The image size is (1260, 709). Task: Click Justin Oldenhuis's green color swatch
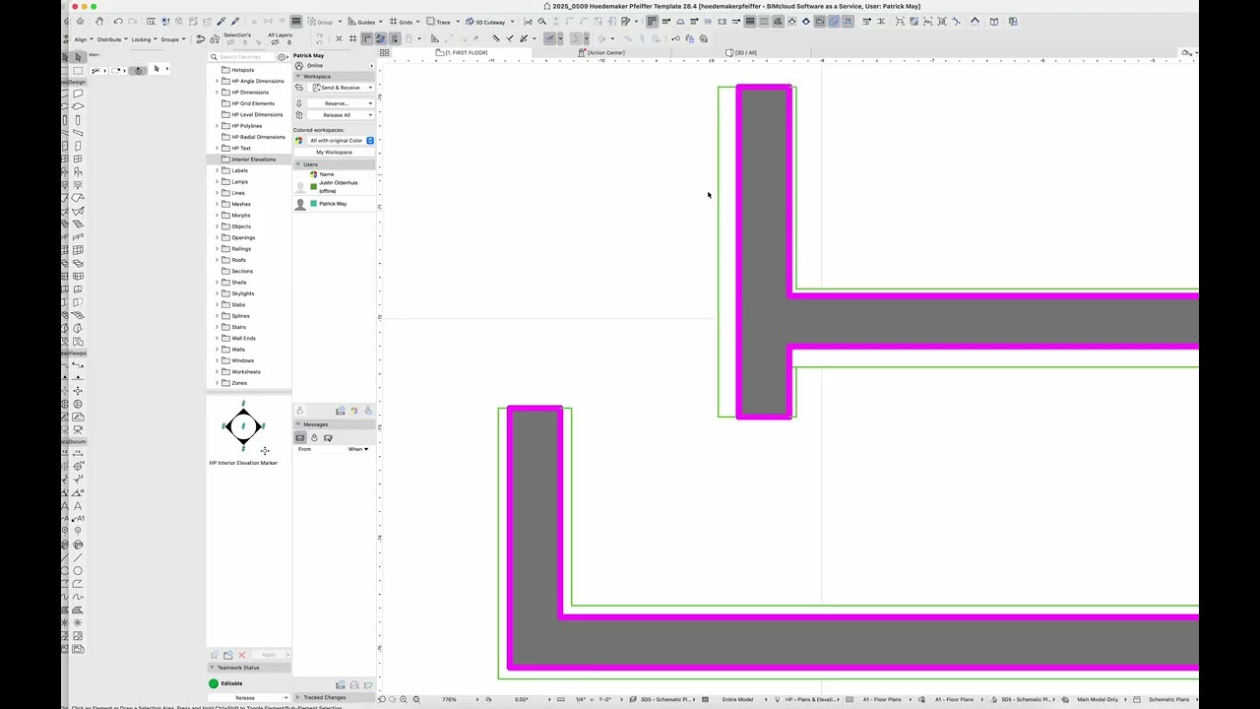click(314, 185)
